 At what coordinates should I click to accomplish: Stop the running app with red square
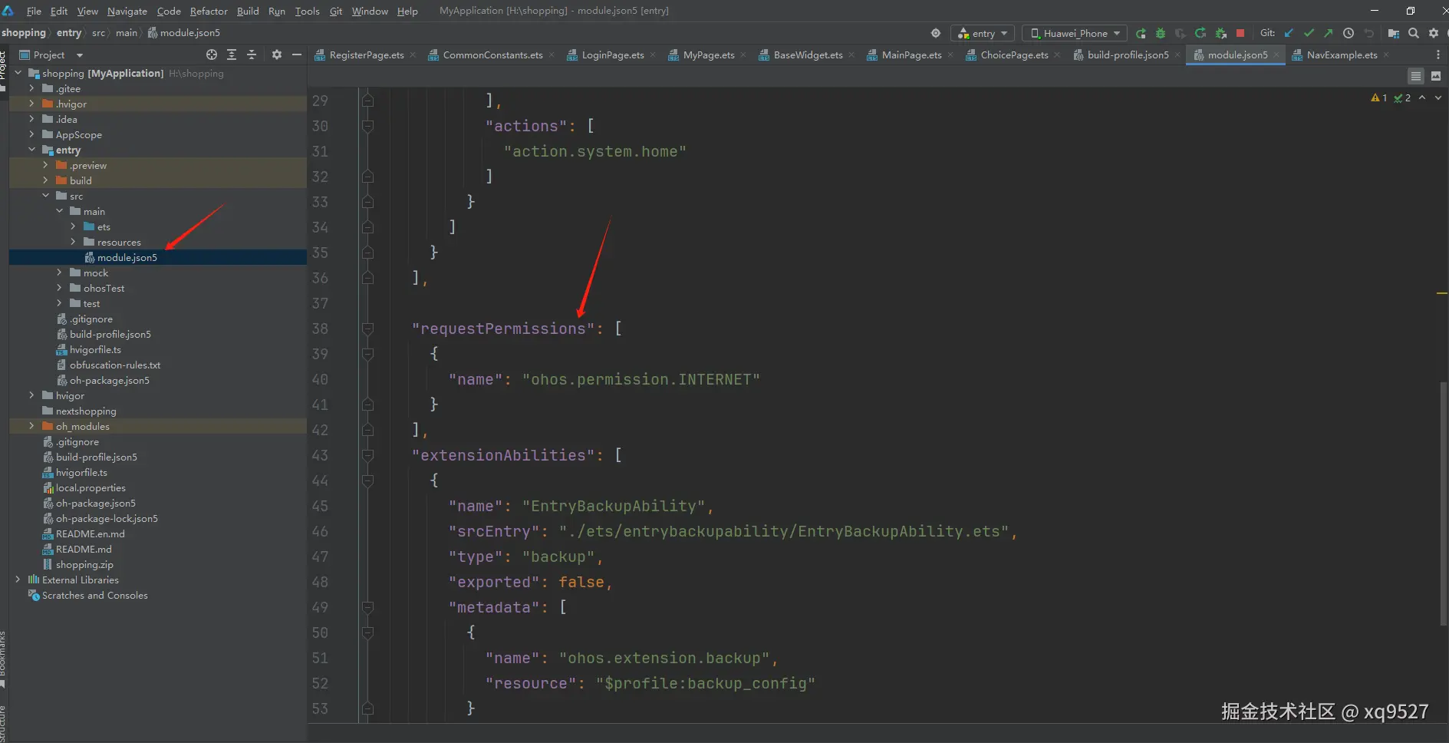point(1240,33)
